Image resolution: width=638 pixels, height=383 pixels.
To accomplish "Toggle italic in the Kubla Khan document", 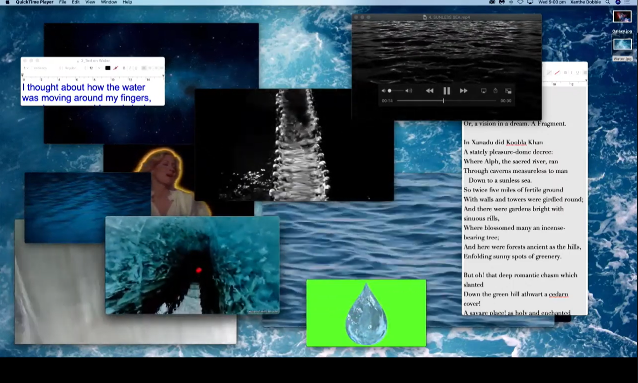I will pos(571,73).
